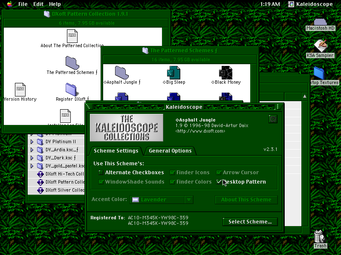Click the dxoft.com URL text

[x=200, y=131]
